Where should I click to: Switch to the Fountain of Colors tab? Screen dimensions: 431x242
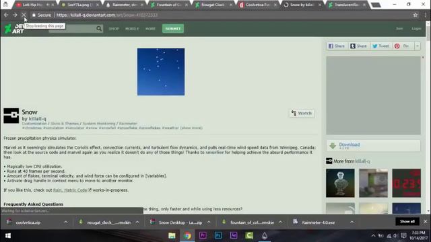168,5
